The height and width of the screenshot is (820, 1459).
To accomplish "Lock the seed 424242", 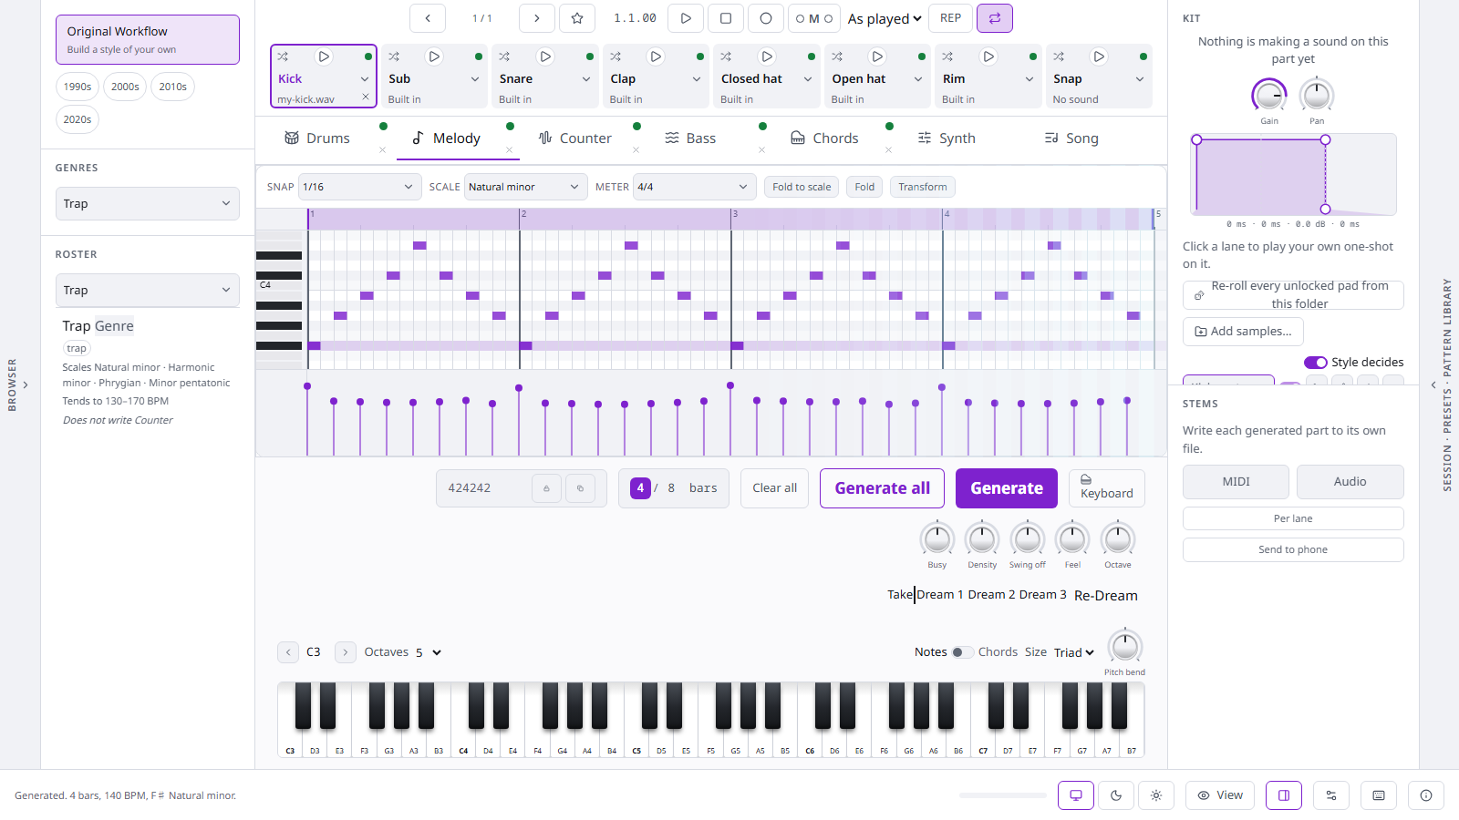I will coord(546,488).
